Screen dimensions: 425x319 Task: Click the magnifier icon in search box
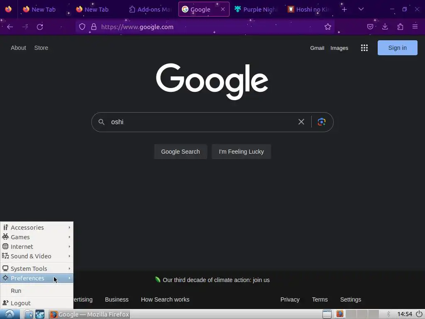pyautogui.click(x=101, y=122)
